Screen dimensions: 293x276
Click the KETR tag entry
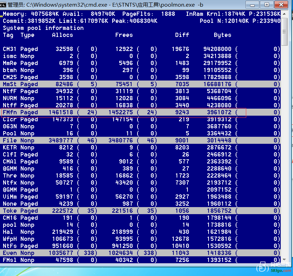(10, 148)
